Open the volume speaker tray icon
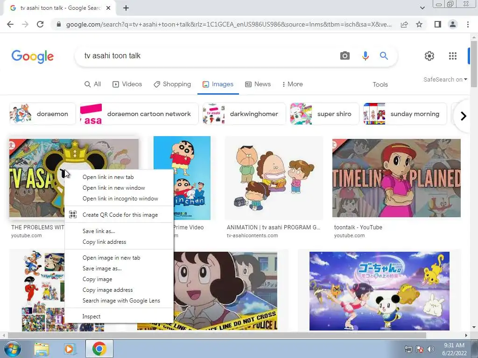 click(430, 349)
